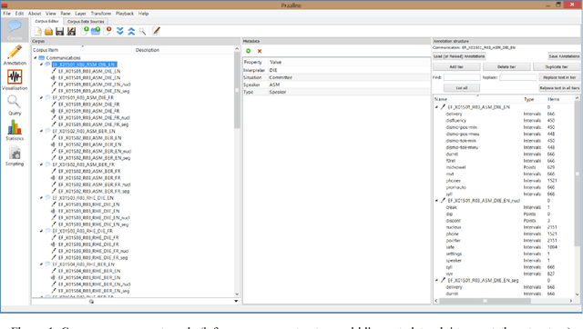Open the Annotation sidebar section
This screenshot has height=329, width=583.
[15, 55]
